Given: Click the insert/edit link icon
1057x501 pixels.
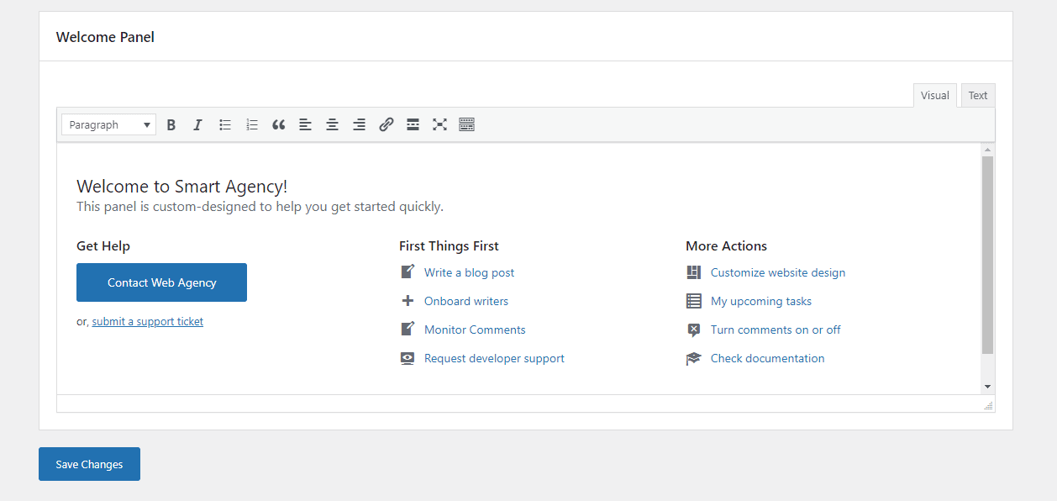Looking at the screenshot, I should [x=387, y=125].
